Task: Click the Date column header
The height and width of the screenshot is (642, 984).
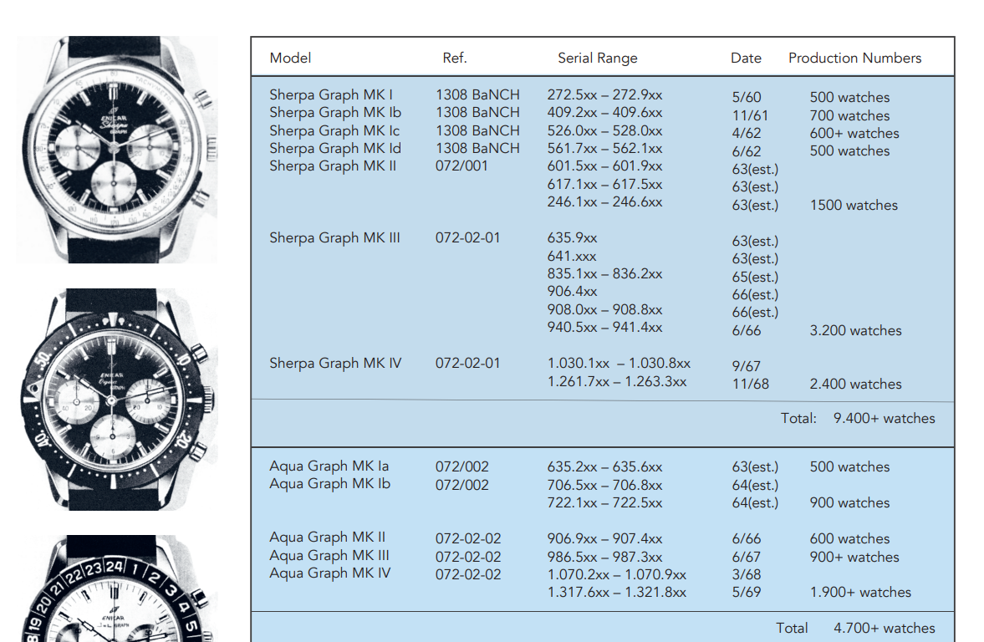Action: pyautogui.click(x=746, y=58)
